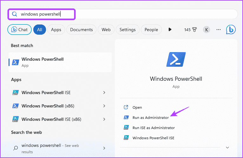
Task: Click the Run as Administrator PowerShell icon
Action: click(126, 117)
